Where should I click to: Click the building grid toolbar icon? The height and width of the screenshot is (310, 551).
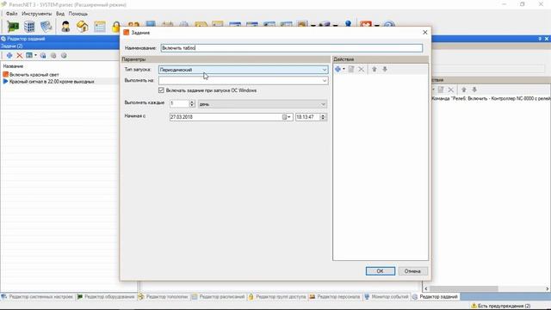pyautogui.click(x=29, y=27)
